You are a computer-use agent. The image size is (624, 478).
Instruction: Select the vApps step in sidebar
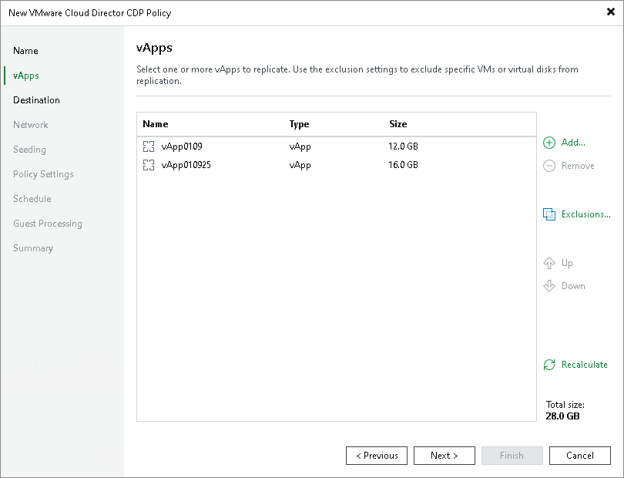click(x=26, y=76)
